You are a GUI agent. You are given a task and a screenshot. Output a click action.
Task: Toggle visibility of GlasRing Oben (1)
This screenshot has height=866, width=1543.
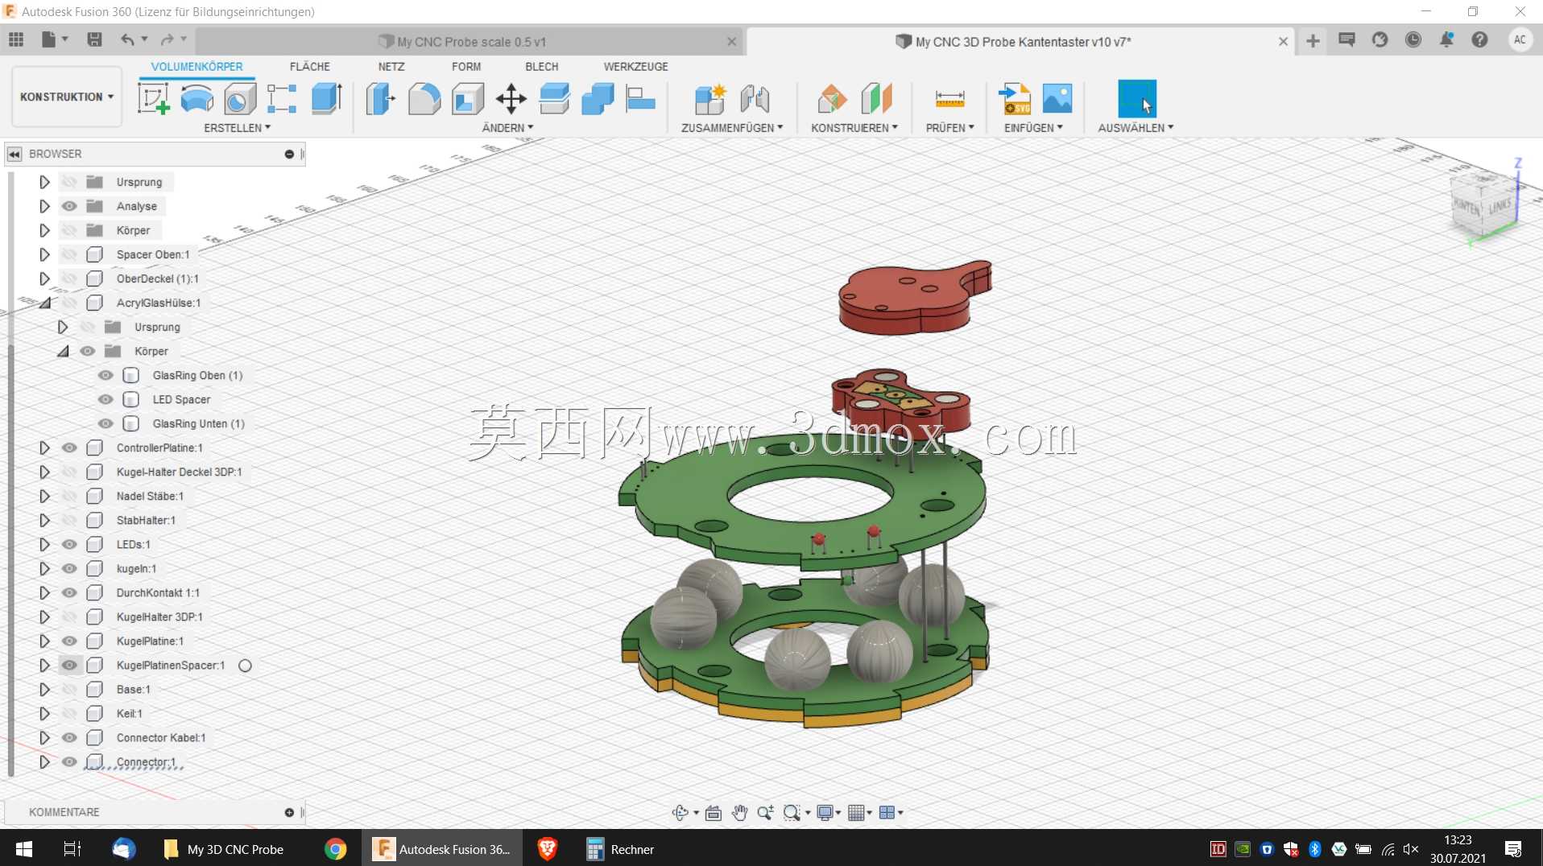point(105,375)
